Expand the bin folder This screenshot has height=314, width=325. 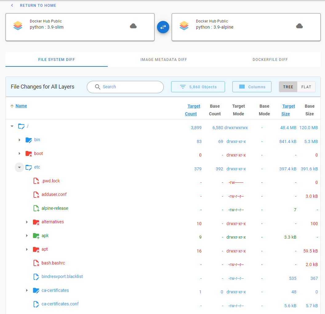[19, 140]
